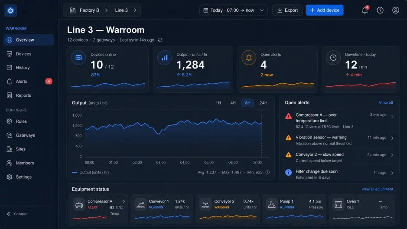The width and height of the screenshot is (407, 229).
Task: Click the chart stats info icon
Action: pyautogui.click(x=267, y=172)
